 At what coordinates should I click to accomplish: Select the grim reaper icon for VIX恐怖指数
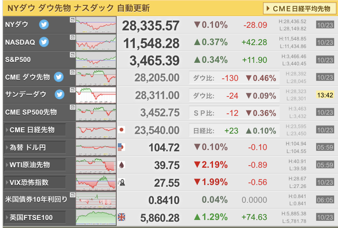(122, 182)
